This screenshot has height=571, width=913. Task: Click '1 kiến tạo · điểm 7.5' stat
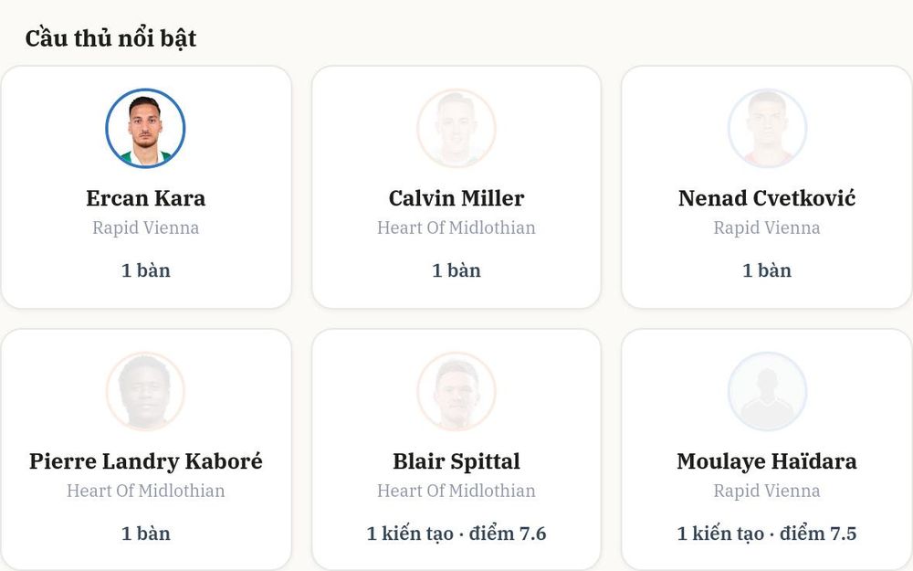[x=767, y=534]
